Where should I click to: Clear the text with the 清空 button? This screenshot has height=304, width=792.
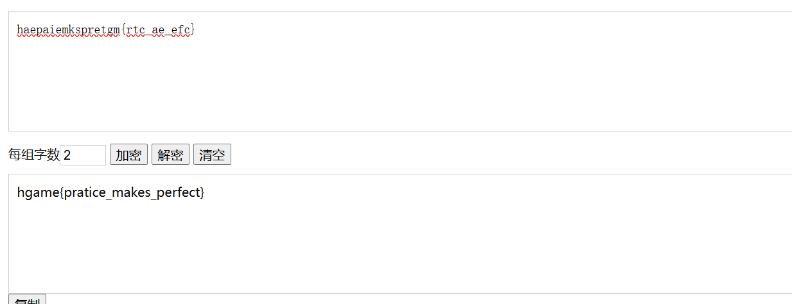click(x=212, y=155)
